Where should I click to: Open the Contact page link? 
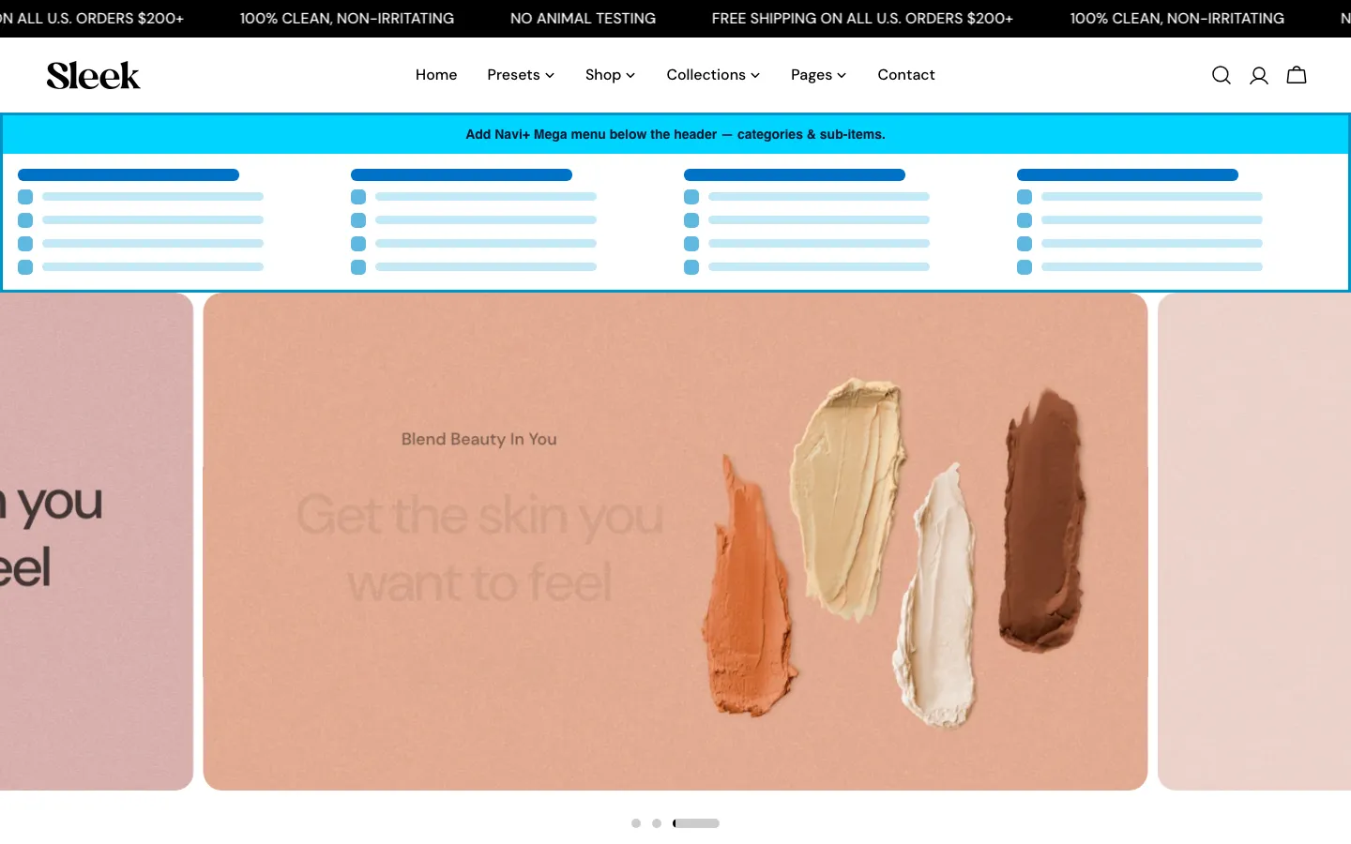[906, 75]
